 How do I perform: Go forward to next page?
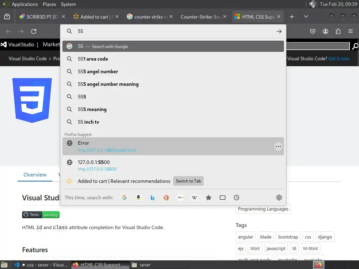click(21, 31)
